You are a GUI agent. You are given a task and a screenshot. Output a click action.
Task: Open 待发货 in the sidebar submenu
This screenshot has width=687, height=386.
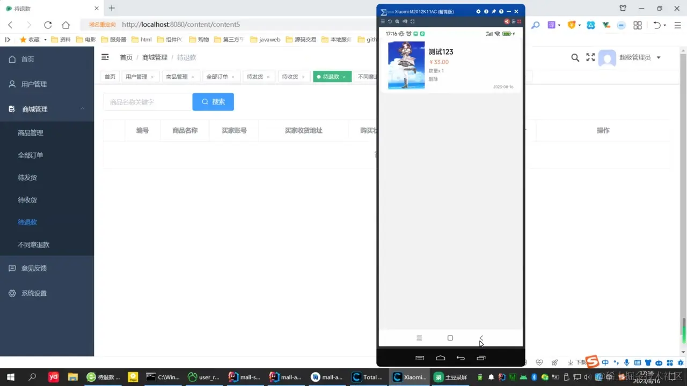pos(47,177)
